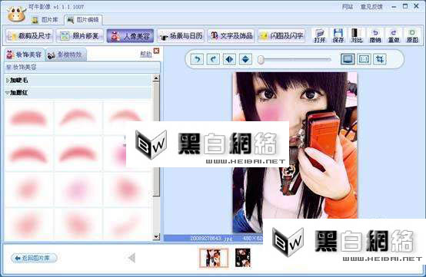Switch to actual size 1:1 view
Screen dimensions: 426x277
click(x=364, y=59)
